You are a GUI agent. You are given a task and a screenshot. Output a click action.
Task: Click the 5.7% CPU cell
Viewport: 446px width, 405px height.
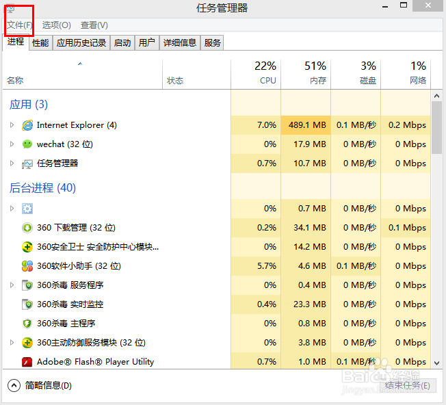click(x=256, y=266)
